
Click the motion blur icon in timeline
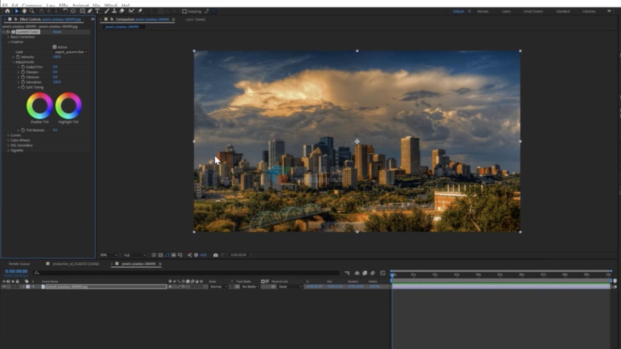pos(373,273)
